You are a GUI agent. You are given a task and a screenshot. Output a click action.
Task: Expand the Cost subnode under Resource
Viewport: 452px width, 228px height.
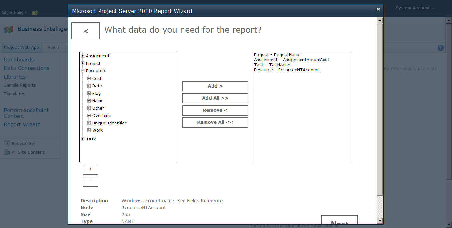tap(89, 78)
